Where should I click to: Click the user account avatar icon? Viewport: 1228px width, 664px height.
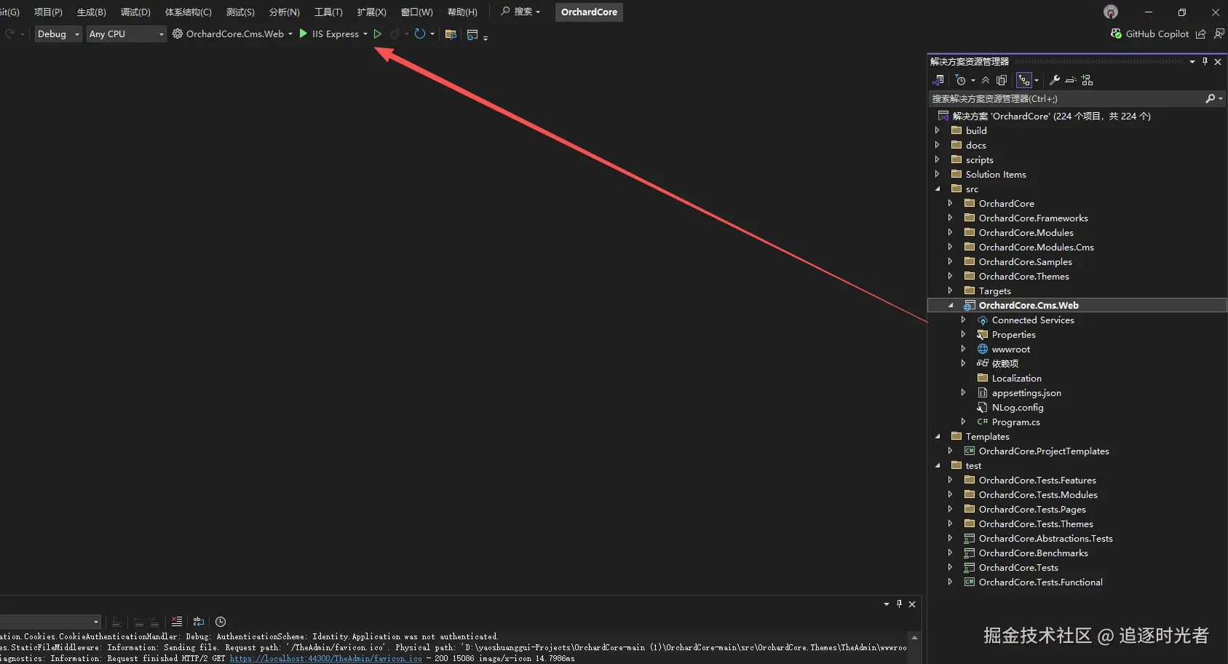click(x=1111, y=12)
